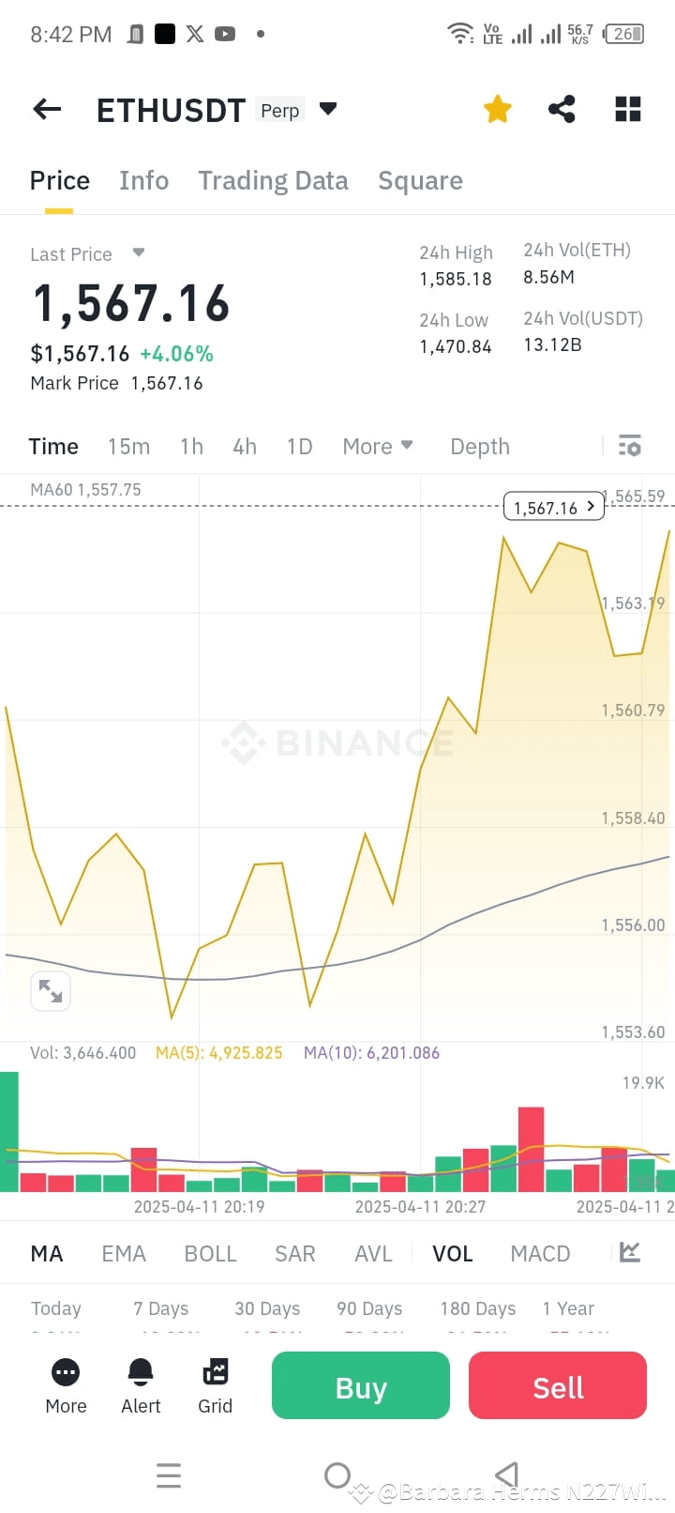Open indicator settings icon after MACD
This screenshot has height=1513, width=675.
[630, 1252]
